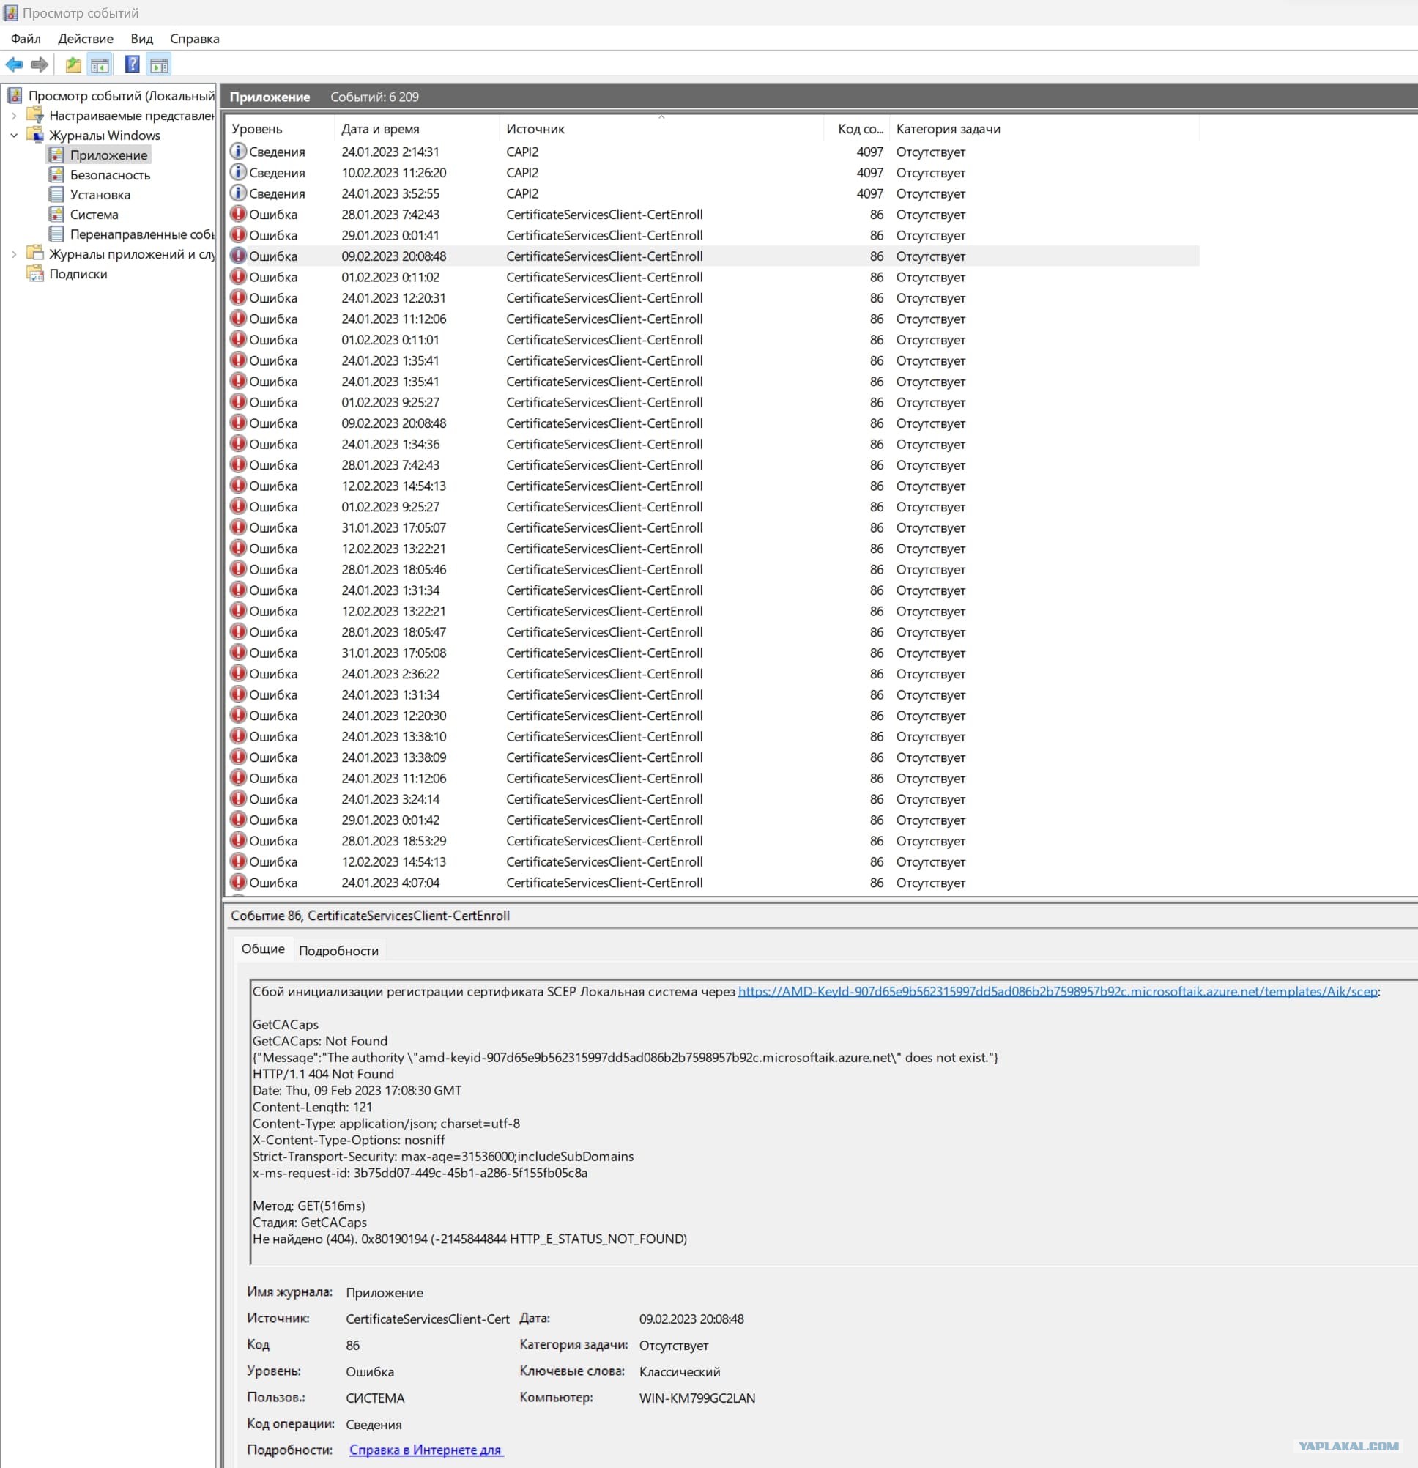The height and width of the screenshot is (1468, 1418).
Task: Select Приложение log in tree
Action: tap(108, 155)
